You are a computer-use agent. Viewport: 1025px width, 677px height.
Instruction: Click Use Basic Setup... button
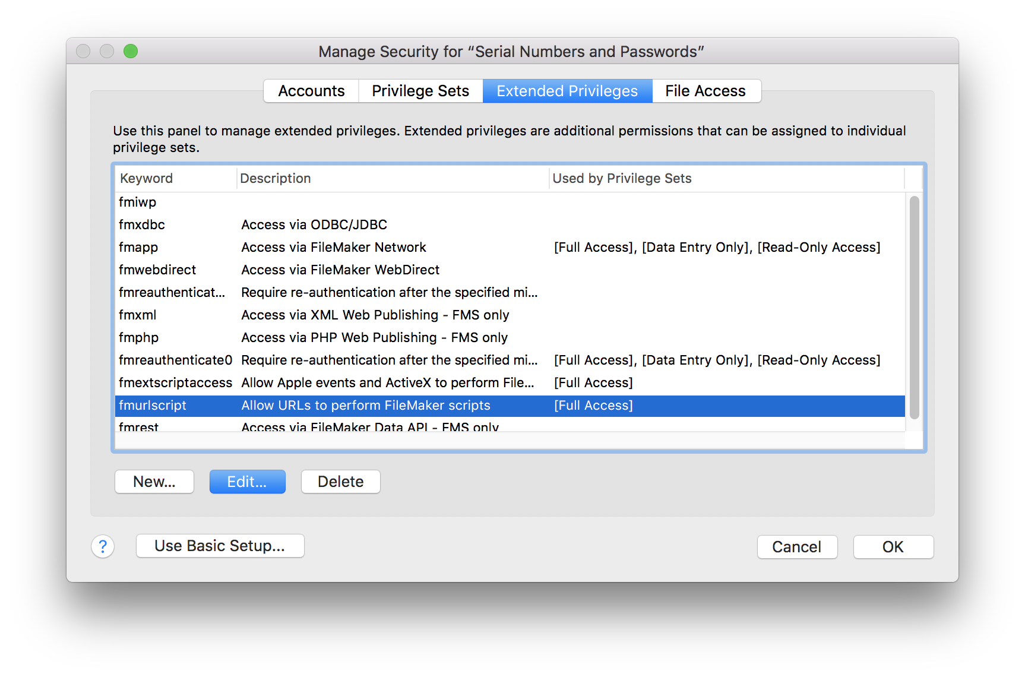(x=220, y=546)
